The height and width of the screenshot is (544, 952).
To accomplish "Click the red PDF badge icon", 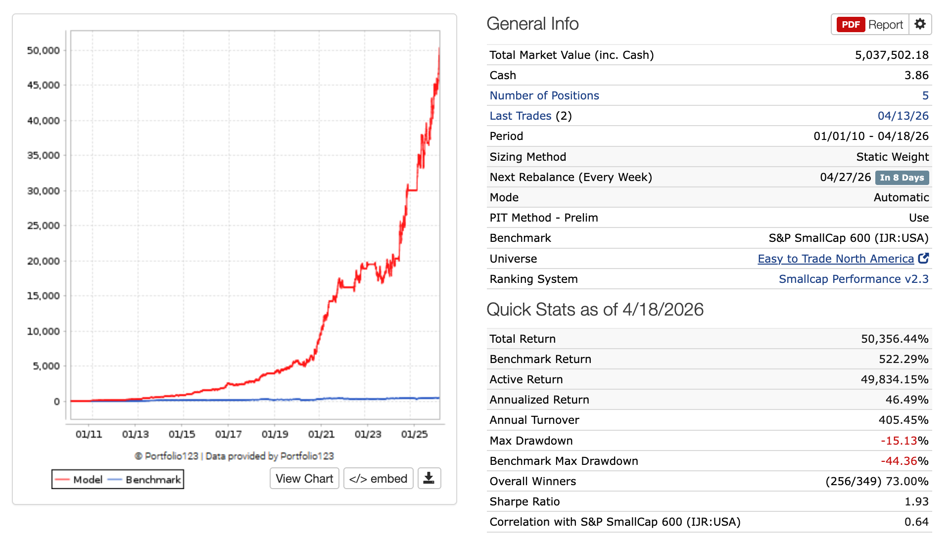I will [x=851, y=25].
